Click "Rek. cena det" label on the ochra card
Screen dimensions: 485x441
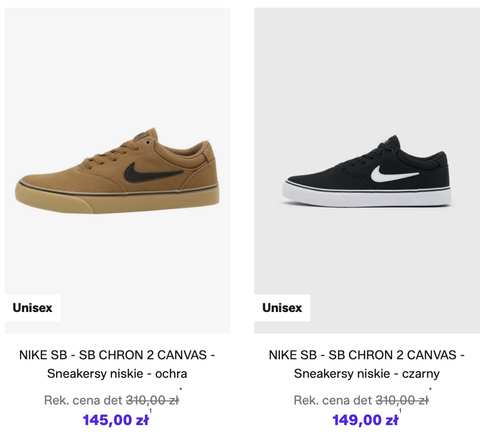(x=83, y=400)
